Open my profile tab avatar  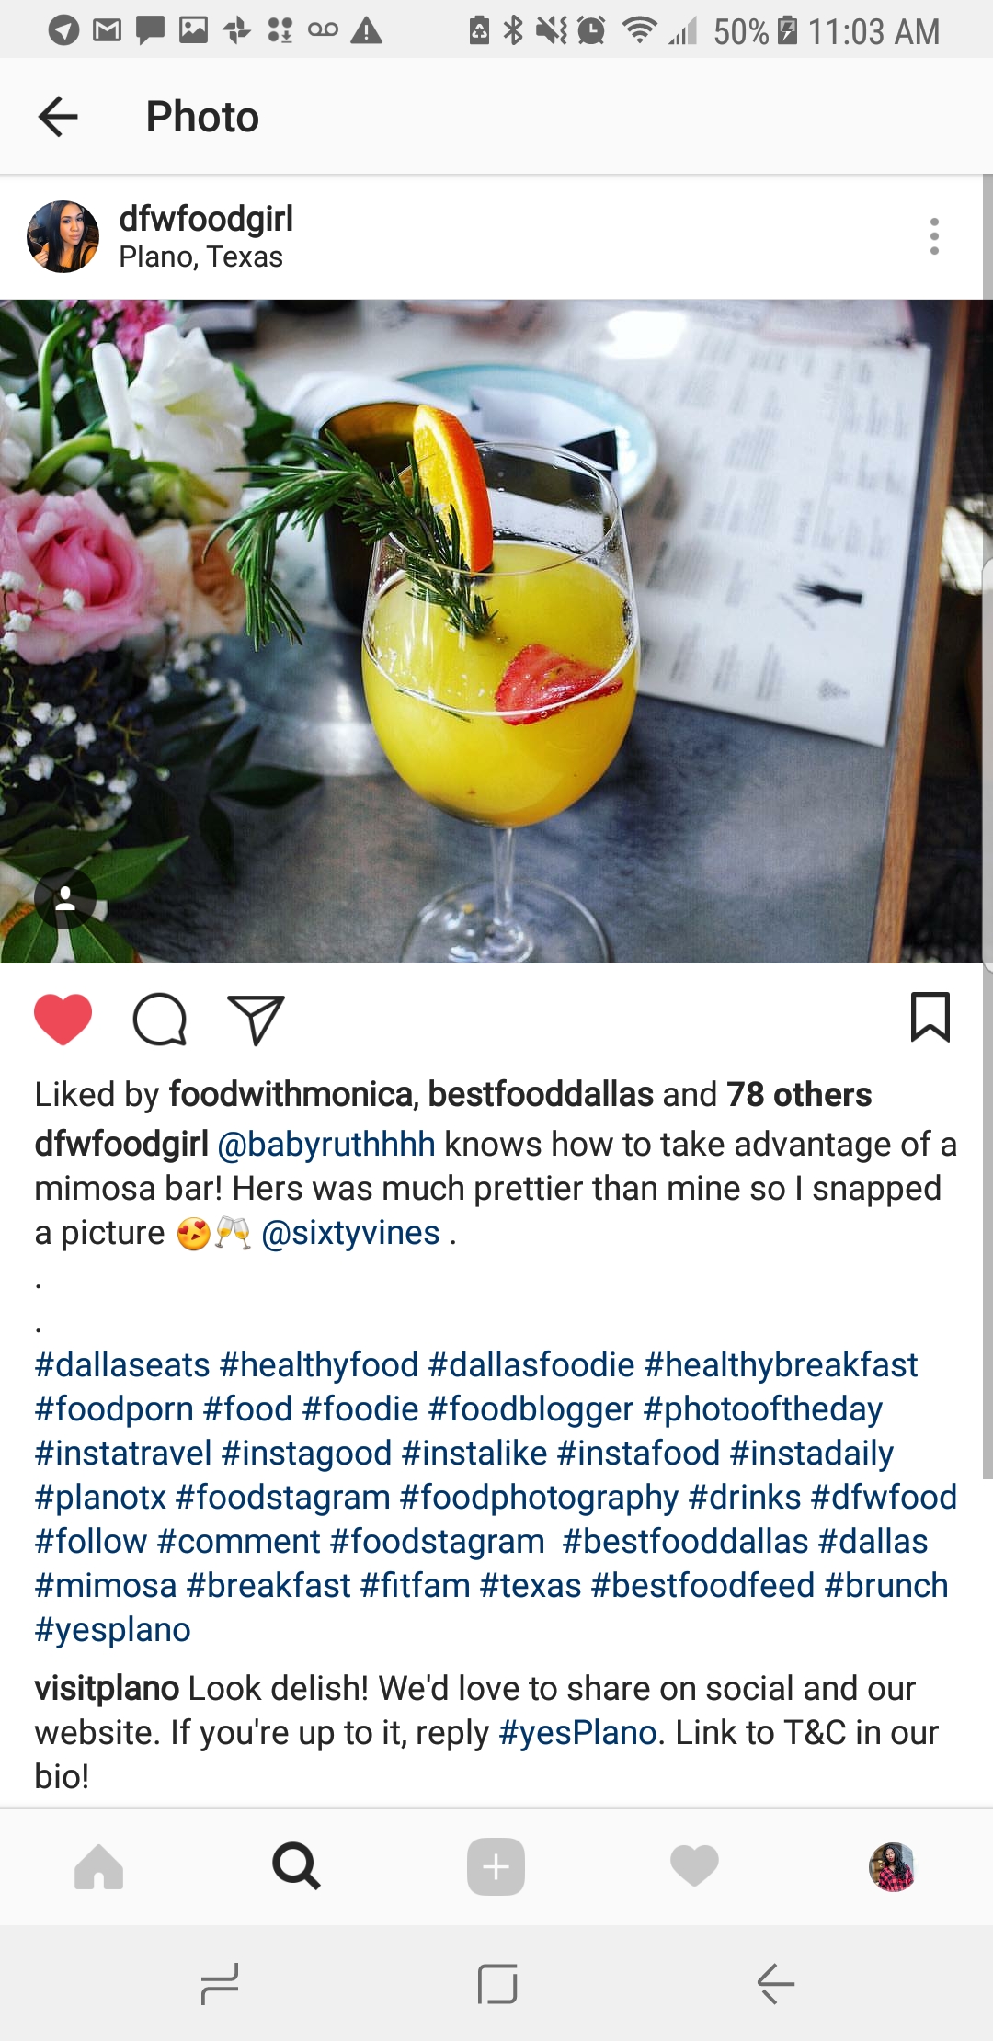pos(893,1866)
